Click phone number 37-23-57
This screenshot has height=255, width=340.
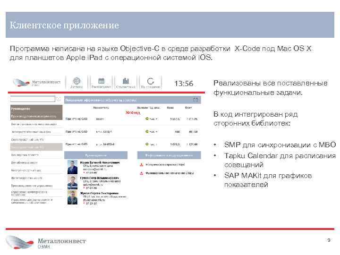click(91, 204)
